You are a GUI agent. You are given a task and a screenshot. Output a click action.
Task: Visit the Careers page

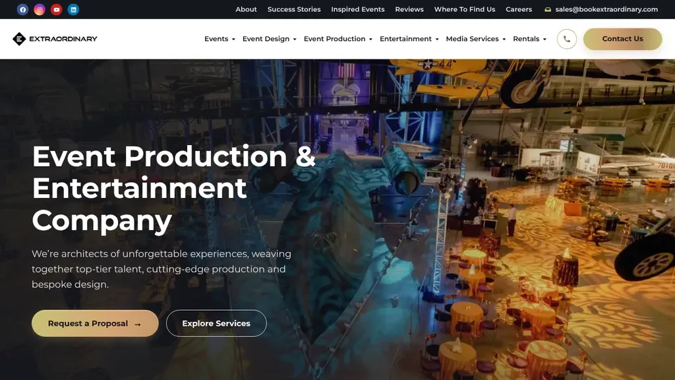click(519, 9)
